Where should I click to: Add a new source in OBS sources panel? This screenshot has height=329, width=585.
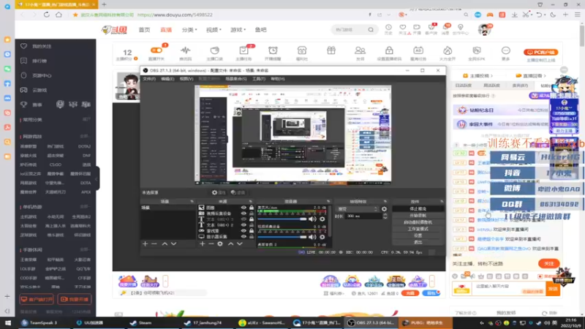click(202, 243)
